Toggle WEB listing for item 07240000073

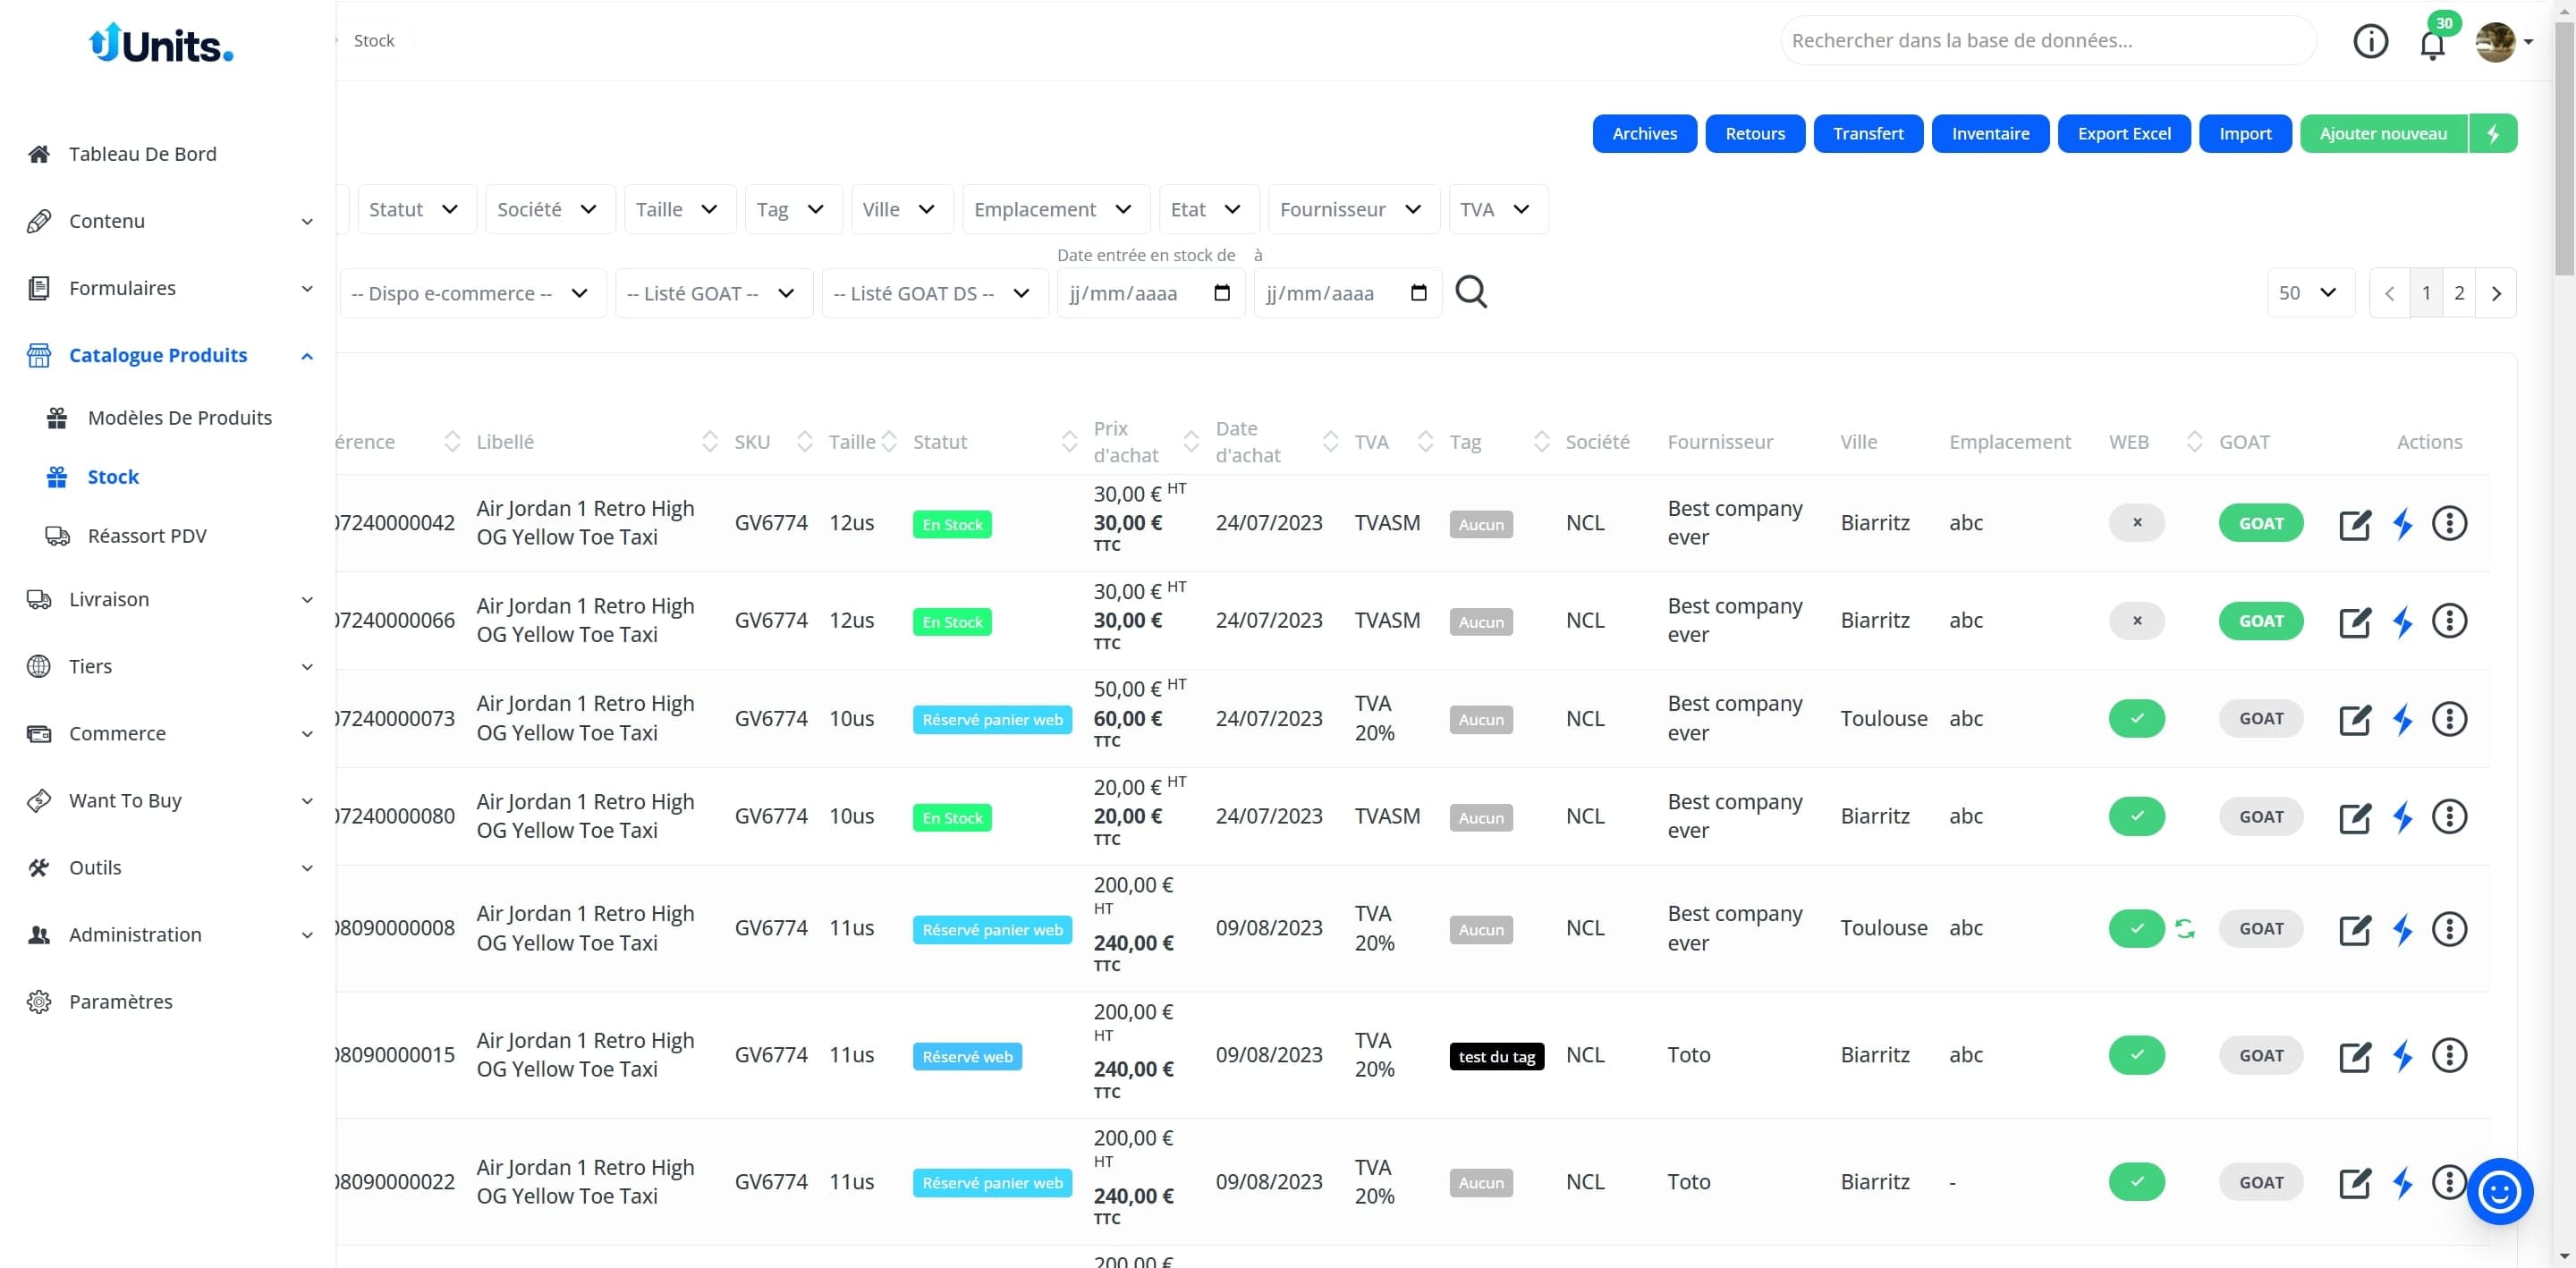click(x=2137, y=719)
